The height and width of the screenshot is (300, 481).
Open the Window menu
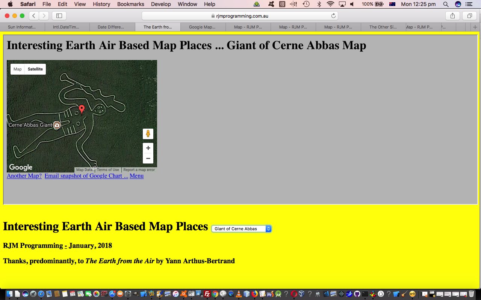click(x=187, y=4)
